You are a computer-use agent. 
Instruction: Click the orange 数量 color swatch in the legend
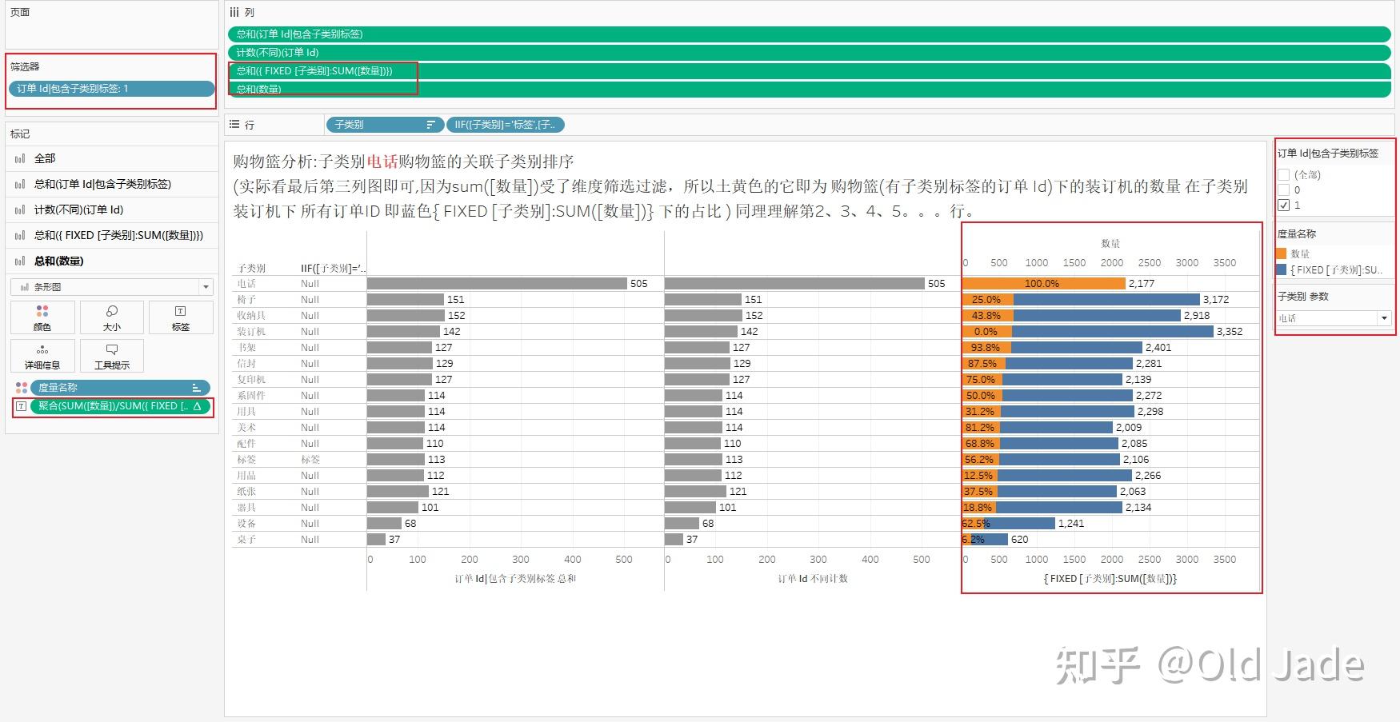pyautogui.click(x=1283, y=253)
